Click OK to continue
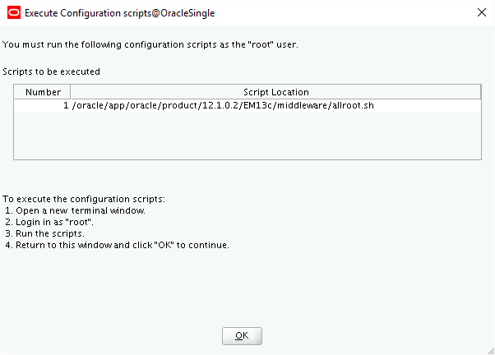 [242, 335]
